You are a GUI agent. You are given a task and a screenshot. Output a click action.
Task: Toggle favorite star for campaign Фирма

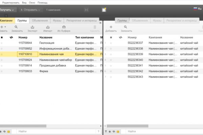(x=2, y=71)
